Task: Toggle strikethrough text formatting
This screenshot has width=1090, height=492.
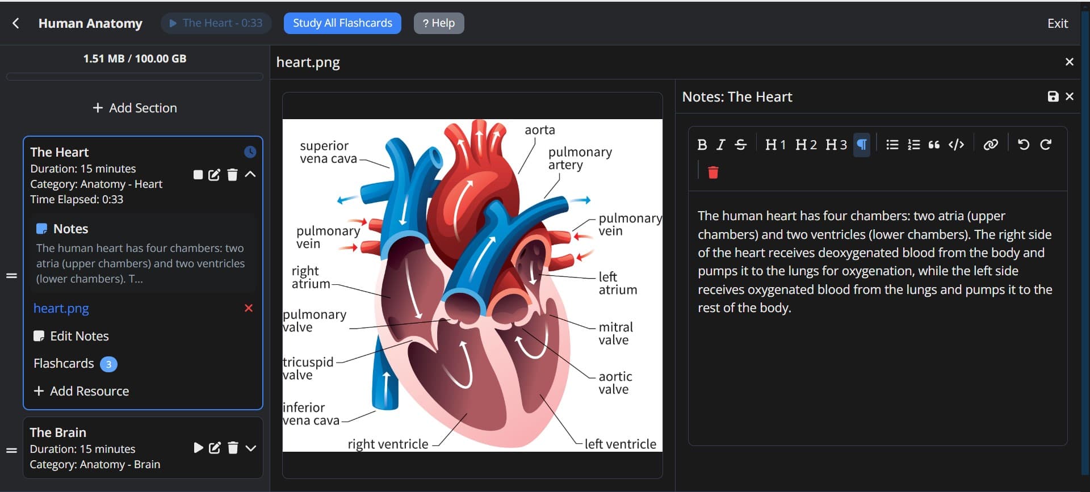Action: [740, 145]
